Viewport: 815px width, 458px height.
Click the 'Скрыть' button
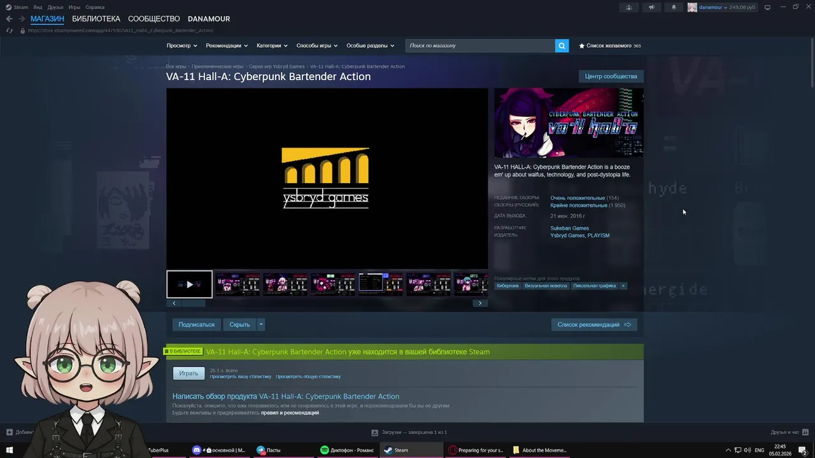pyautogui.click(x=239, y=324)
